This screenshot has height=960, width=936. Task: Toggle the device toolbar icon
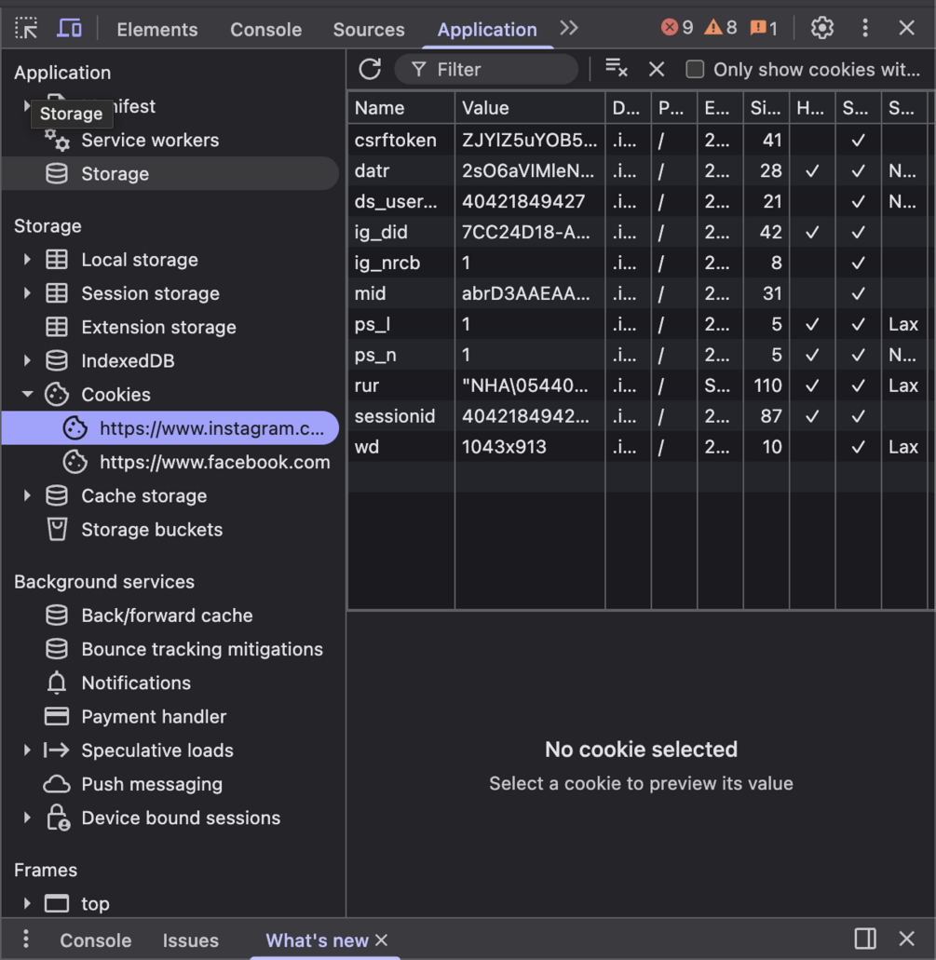69,28
